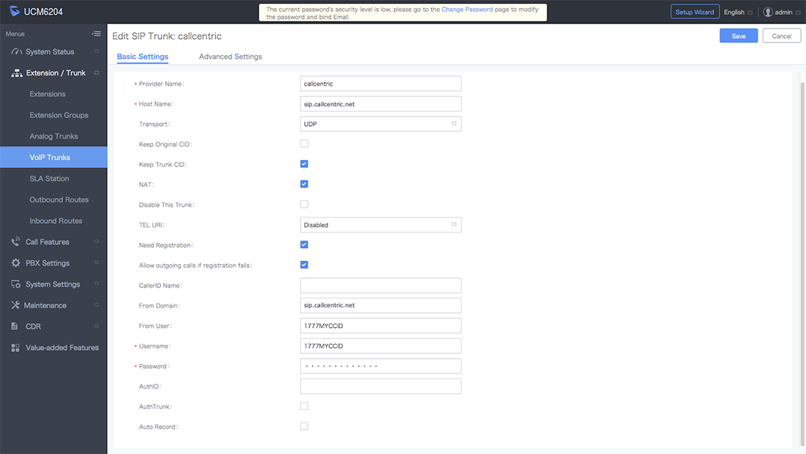This screenshot has height=454, width=806.
Task: Click the admin user avatar icon
Action: (x=768, y=12)
